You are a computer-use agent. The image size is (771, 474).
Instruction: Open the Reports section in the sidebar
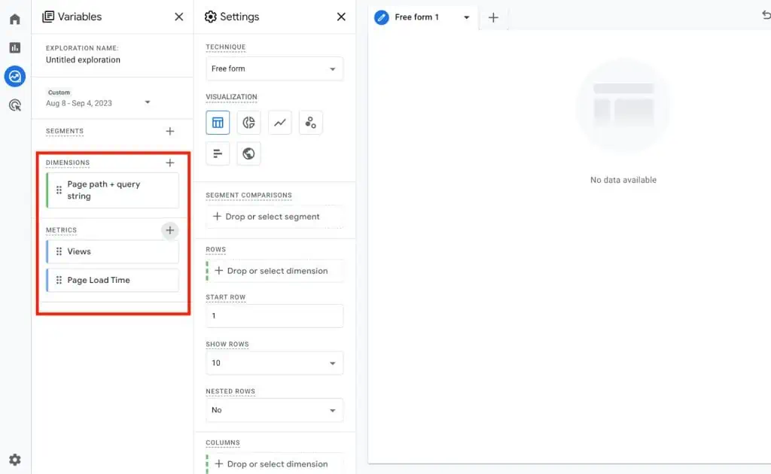click(15, 47)
